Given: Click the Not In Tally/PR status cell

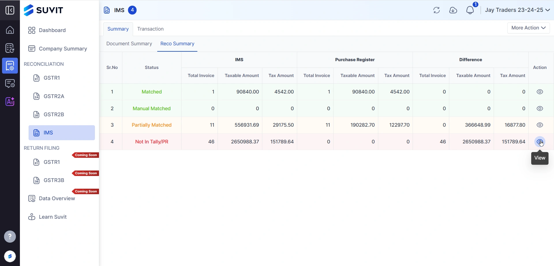Looking at the screenshot, I should click(x=151, y=142).
